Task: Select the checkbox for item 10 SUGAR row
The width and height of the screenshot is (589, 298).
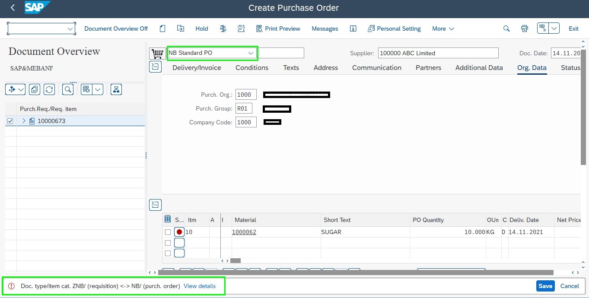Action: 168,232
